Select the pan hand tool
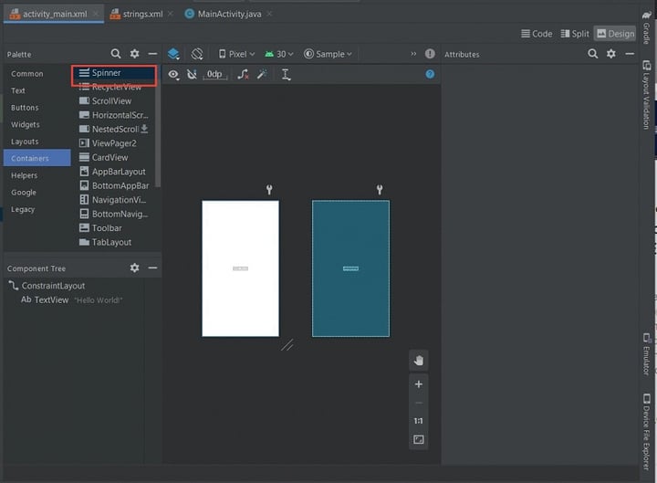 [x=419, y=360]
